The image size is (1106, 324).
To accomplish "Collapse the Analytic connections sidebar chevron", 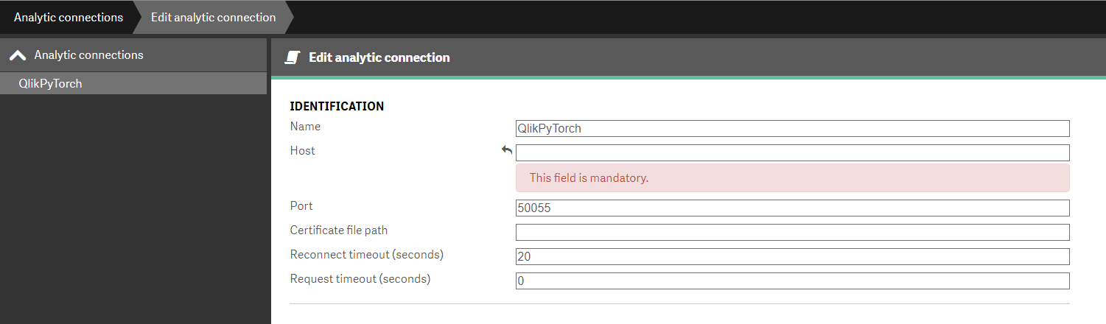I will pos(18,55).
